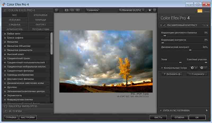Toggle the left panel visibility icon

57,10
